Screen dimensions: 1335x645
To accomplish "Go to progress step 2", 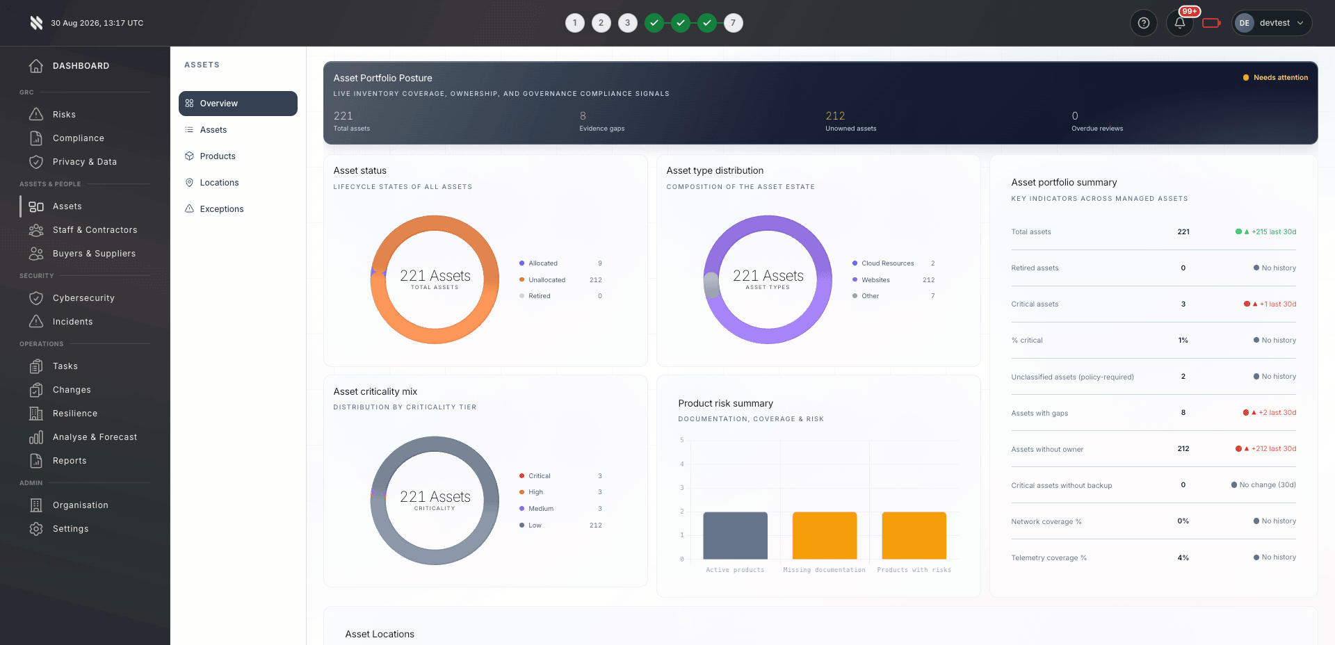I will 601,23.
